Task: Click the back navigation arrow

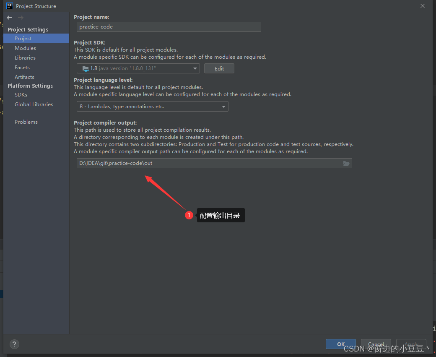Action: (x=9, y=18)
